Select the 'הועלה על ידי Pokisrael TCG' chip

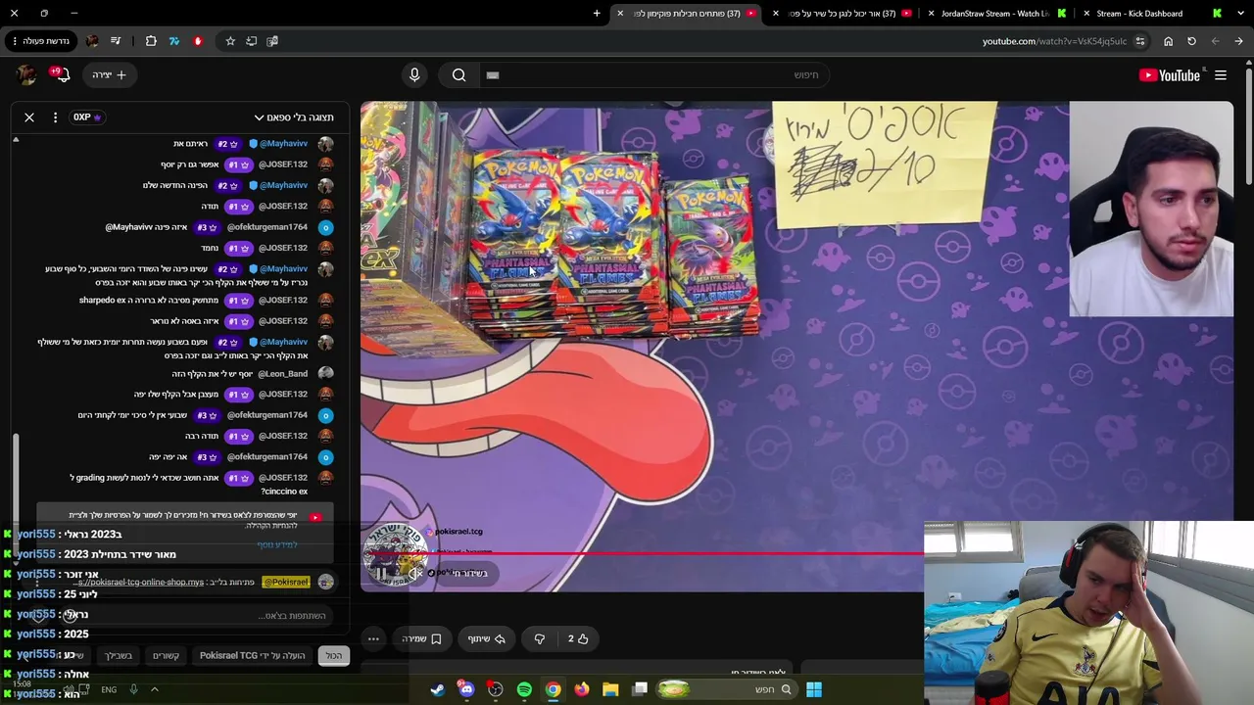(x=253, y=656)
